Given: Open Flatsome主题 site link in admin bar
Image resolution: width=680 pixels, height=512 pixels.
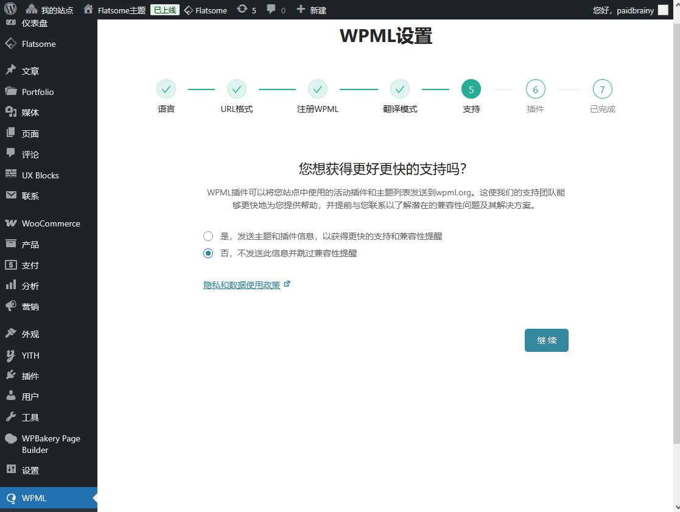Looking at the screenshot, I should [121, 10].
